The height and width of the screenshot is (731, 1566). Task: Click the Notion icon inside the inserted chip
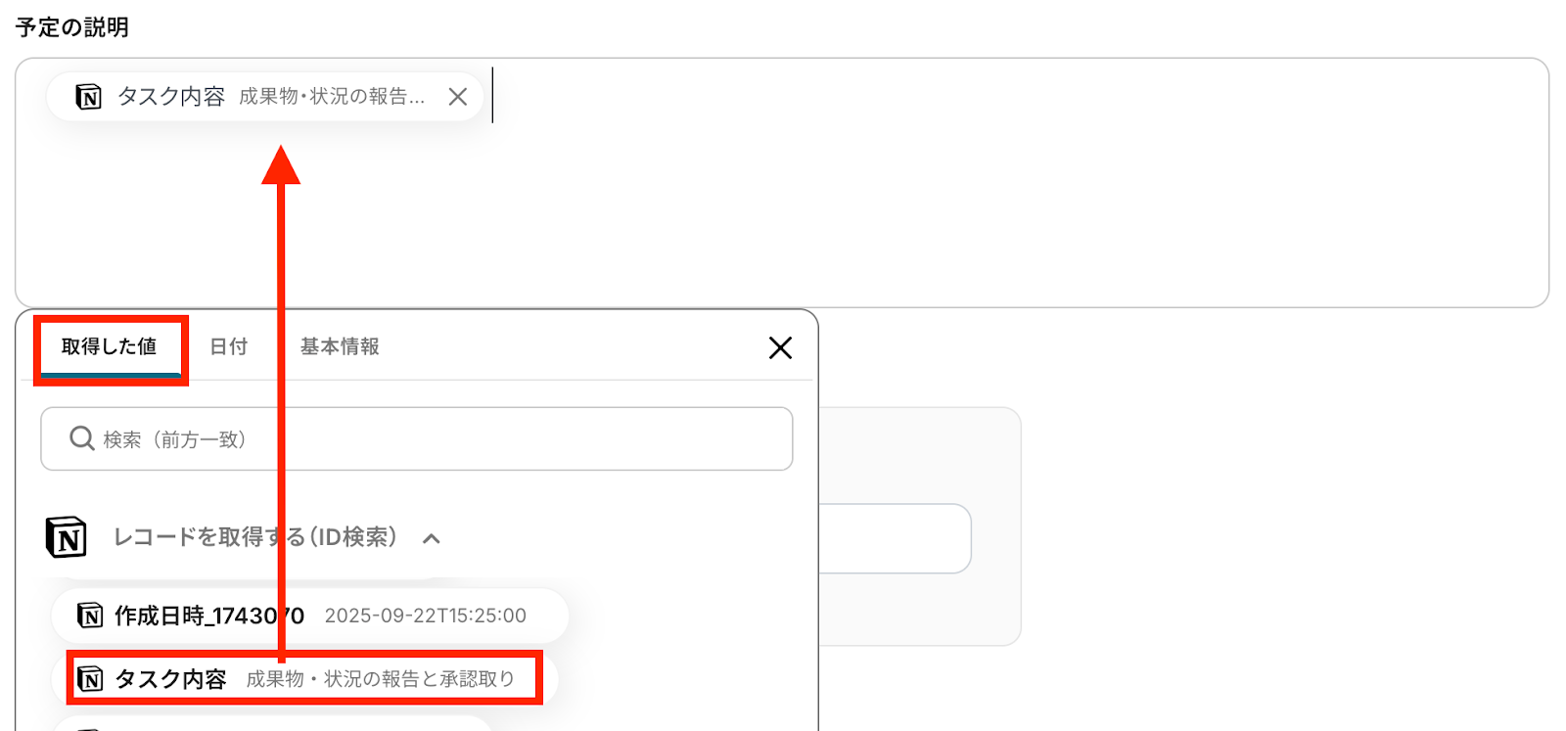pyautogui.click(x=89, y=97)
